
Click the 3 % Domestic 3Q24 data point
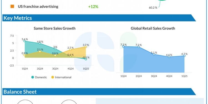click(x=55, y=49)
